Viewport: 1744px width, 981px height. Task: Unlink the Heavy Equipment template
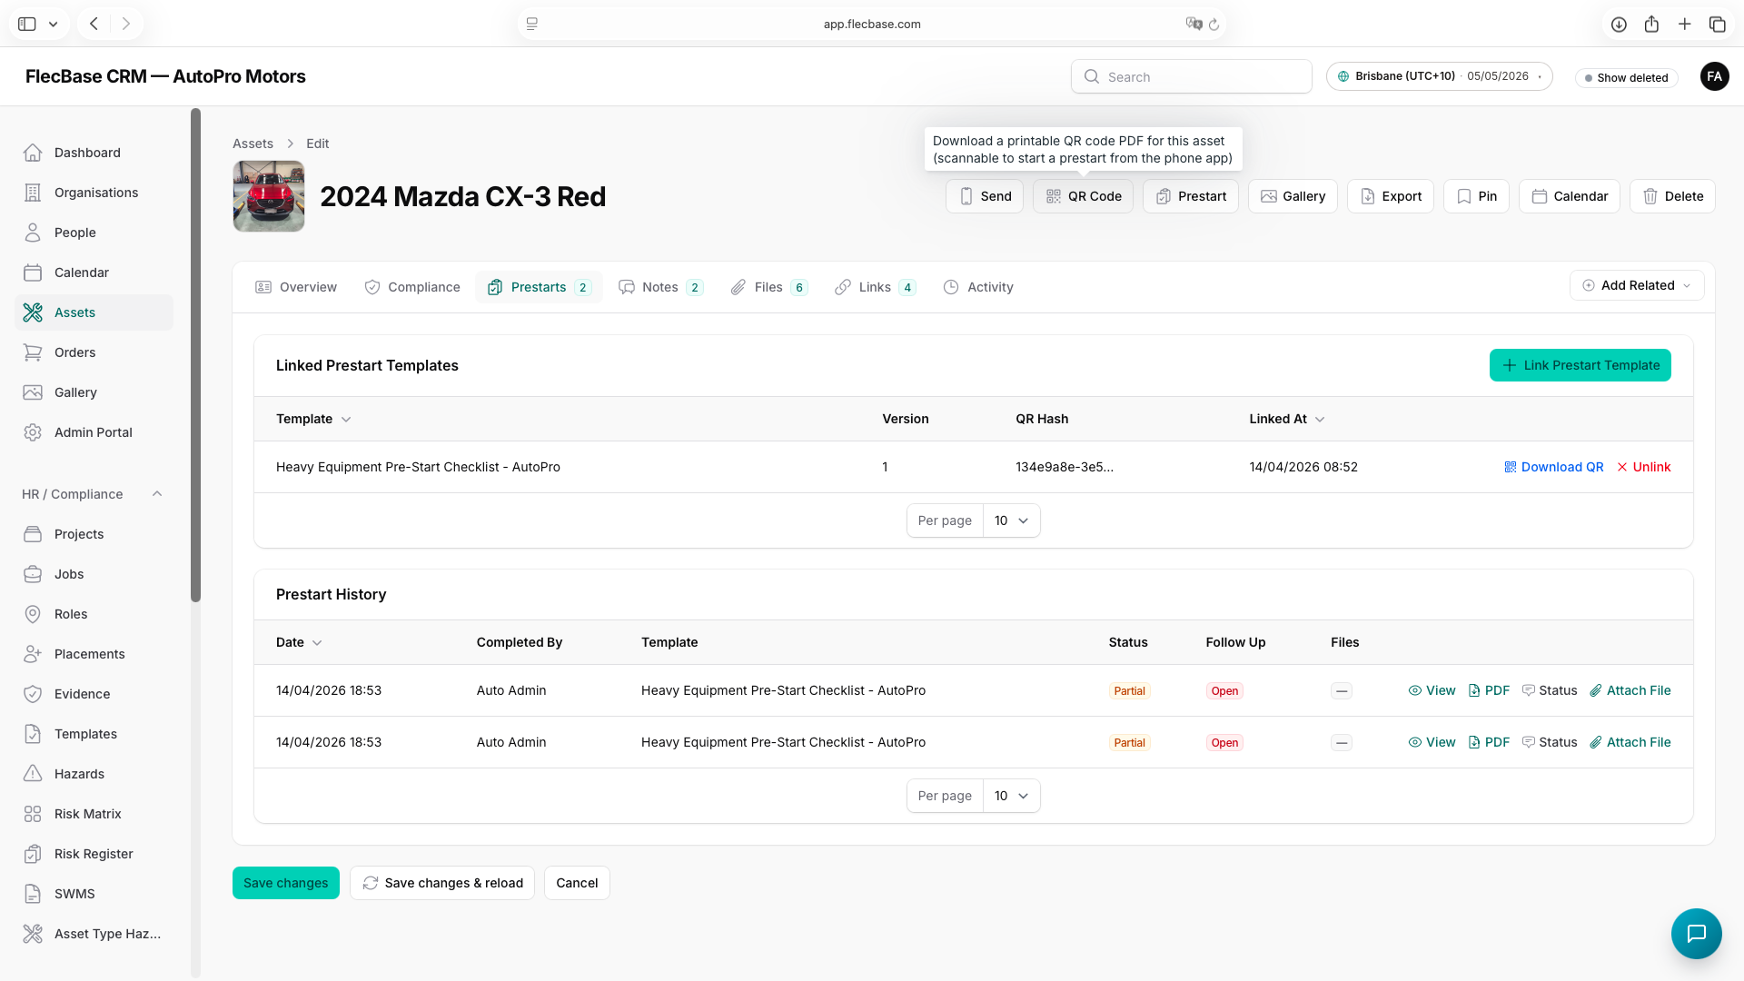tap(1643, 467)
